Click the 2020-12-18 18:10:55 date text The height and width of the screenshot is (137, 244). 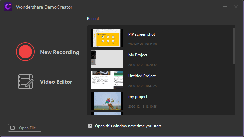[142, 107]
